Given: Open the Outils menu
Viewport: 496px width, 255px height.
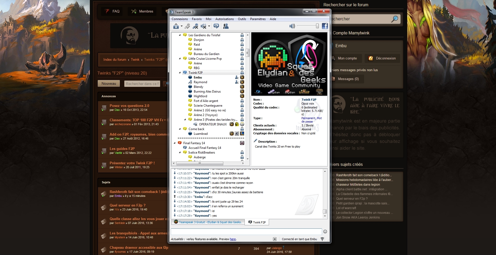Looking at the screenshot, I should 242,19.
